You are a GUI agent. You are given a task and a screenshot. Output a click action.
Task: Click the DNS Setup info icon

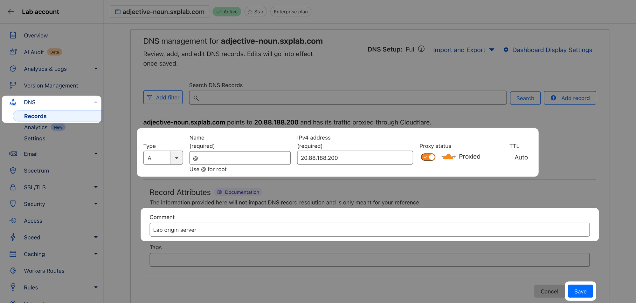click(421, 49)
